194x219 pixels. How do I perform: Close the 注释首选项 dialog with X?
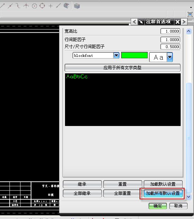coord(177,22)
